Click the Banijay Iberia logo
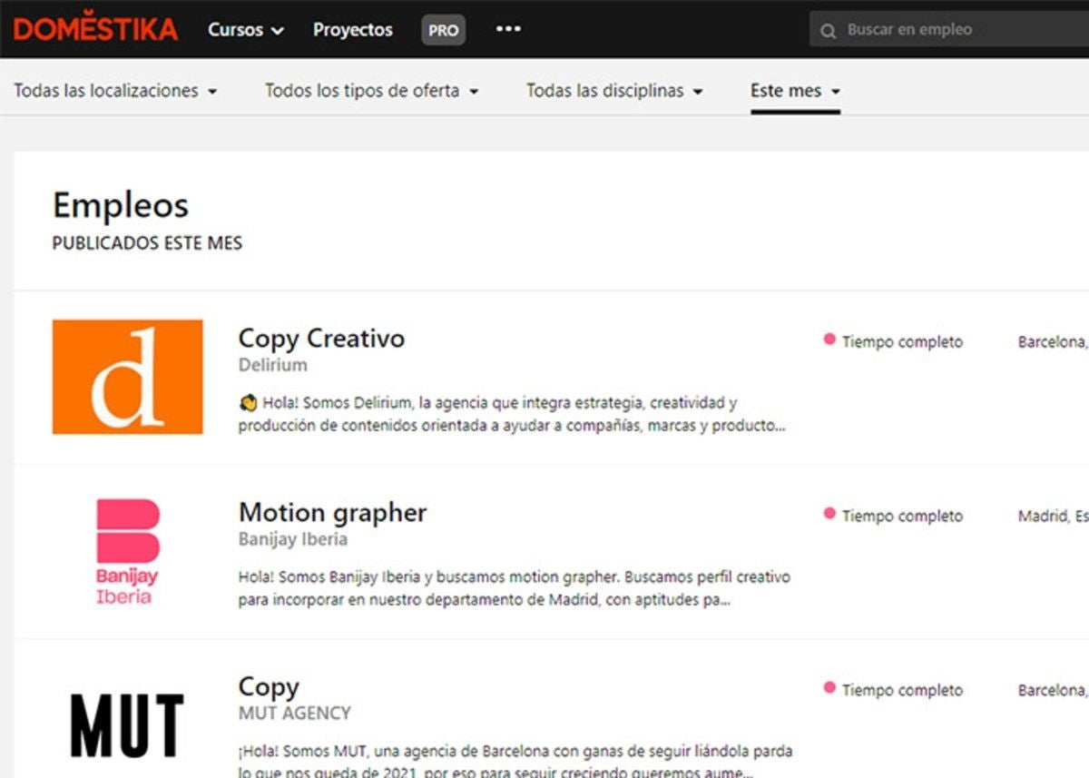Viewport: 1089px width, 778px height. (x=128, y=550)
